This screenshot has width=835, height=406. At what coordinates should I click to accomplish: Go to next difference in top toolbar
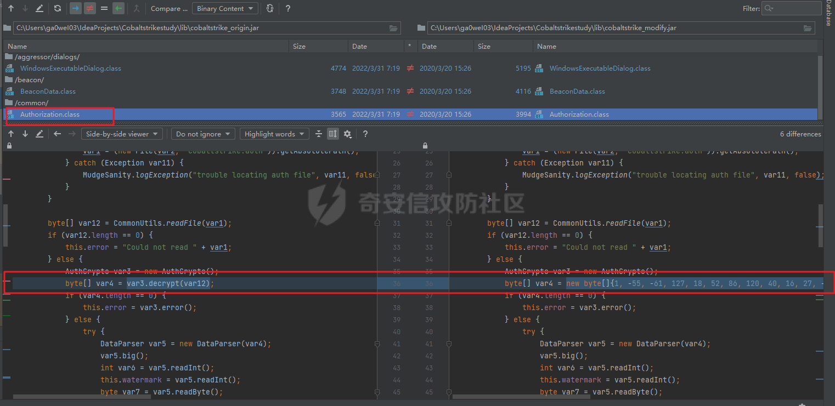[x=25, y=8]
